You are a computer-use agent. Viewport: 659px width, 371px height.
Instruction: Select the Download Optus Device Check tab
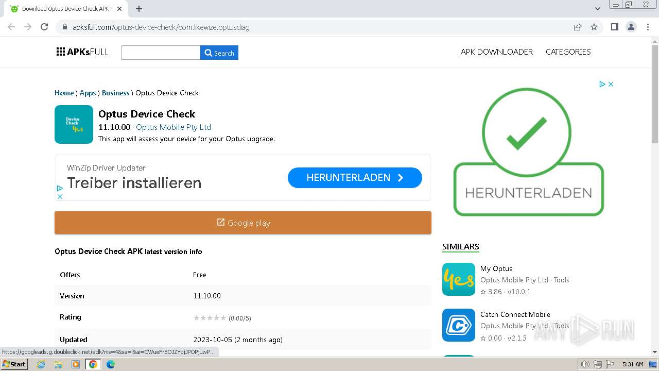point(66,9)
